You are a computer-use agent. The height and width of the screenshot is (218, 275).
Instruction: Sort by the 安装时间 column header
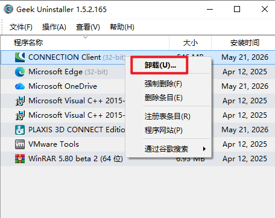click(x=245, y=43)
